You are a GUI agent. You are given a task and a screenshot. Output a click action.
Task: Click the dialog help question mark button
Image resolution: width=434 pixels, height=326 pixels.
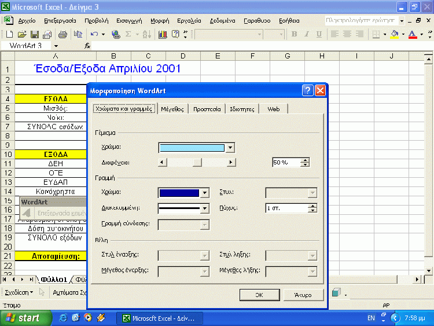[307, 90]
